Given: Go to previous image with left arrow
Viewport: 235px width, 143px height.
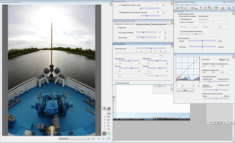Looking at the screenshot, I should [98, 139].
